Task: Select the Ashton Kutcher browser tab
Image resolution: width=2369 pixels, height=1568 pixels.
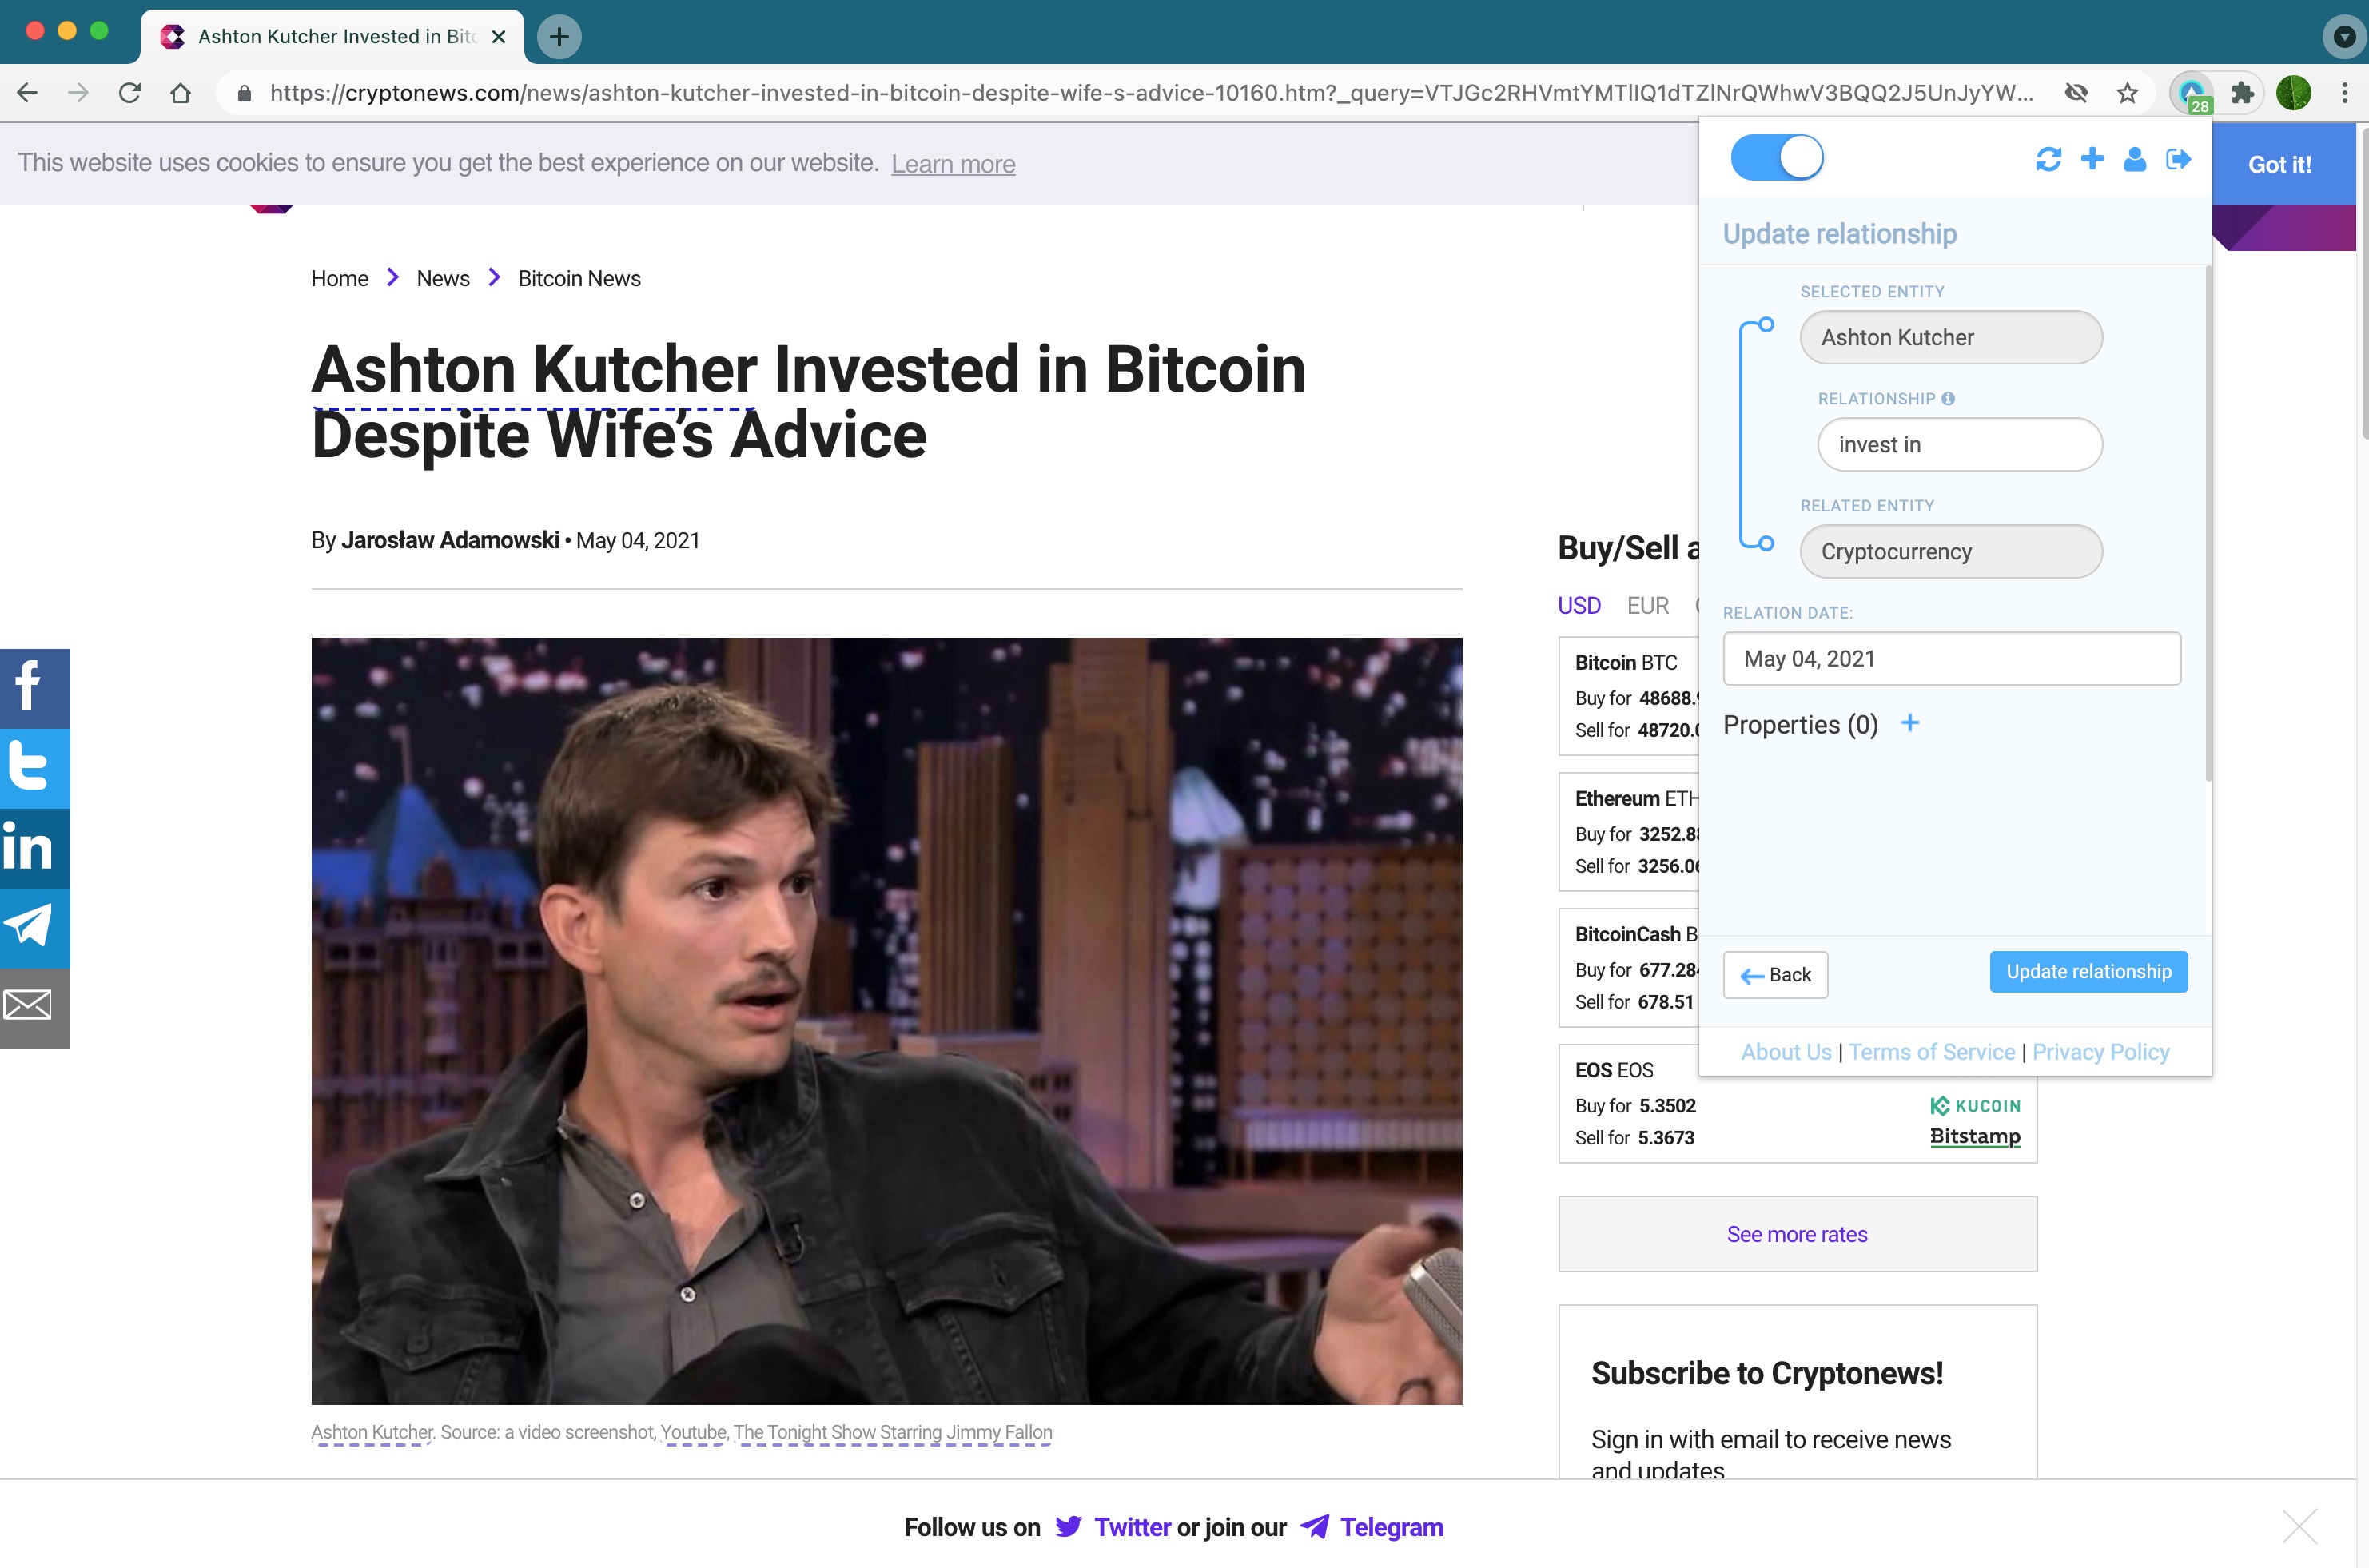Action: coord(332,37)
